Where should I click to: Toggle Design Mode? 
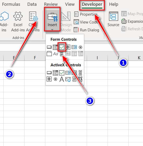pos(66,22)
